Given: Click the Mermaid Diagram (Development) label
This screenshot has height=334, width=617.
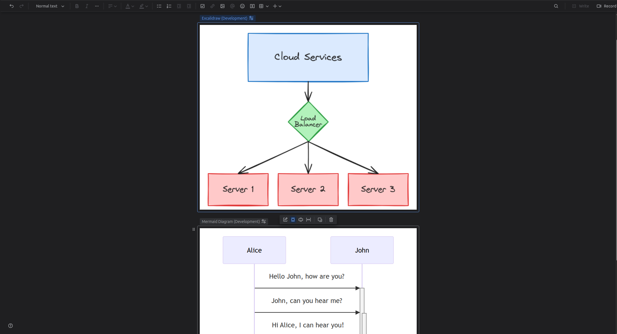Looking at the screenshot, I should (231, 222).
